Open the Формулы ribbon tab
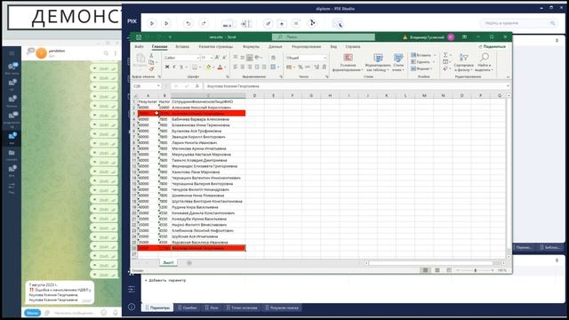Screen dimensions: 569x320 click(x=251, y=47)
